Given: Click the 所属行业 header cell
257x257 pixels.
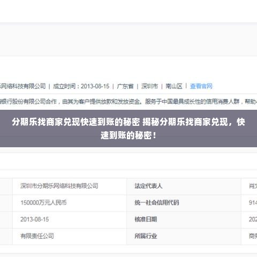Looking at the screenshot, I should click(184, 236).
